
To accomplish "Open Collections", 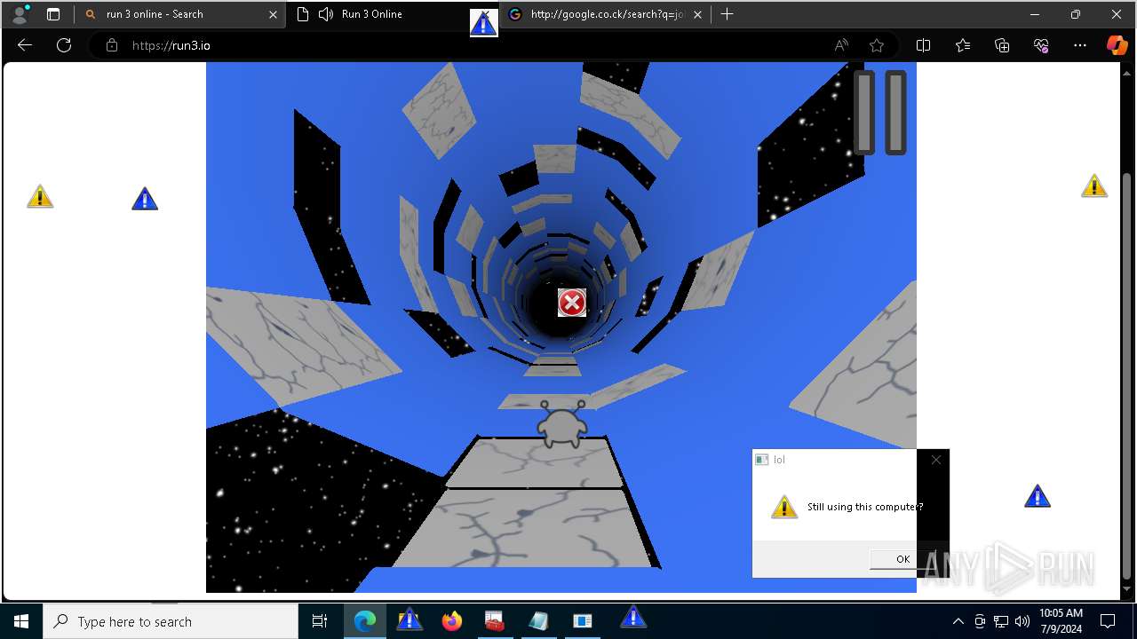I will (1002, 45).
